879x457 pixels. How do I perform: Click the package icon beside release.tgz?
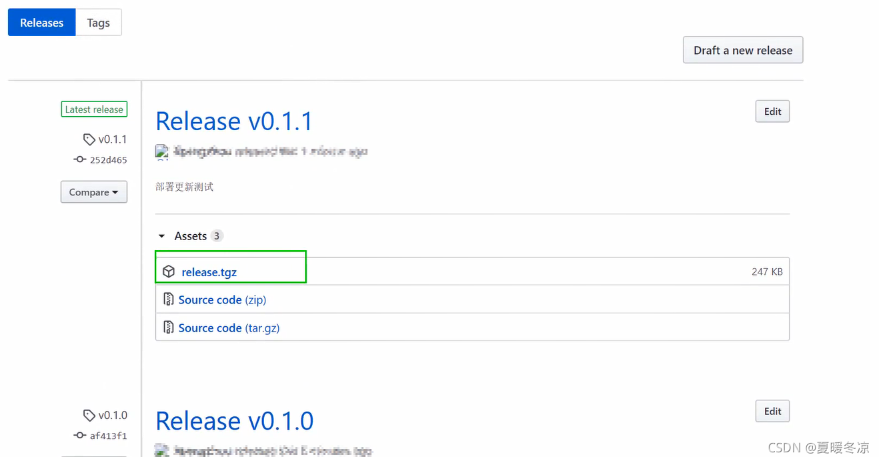[x=169, y=272]
